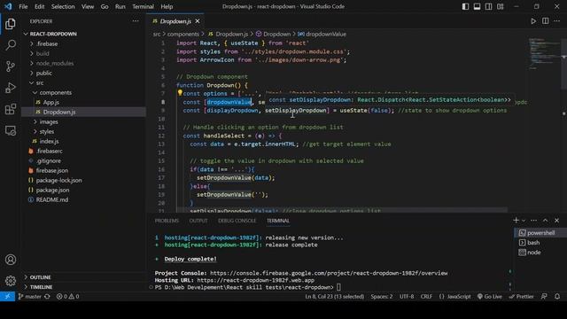Go to line via Ln 8, Col 23
Viewport: 567px width, 319px height.
tap(335, 296)
